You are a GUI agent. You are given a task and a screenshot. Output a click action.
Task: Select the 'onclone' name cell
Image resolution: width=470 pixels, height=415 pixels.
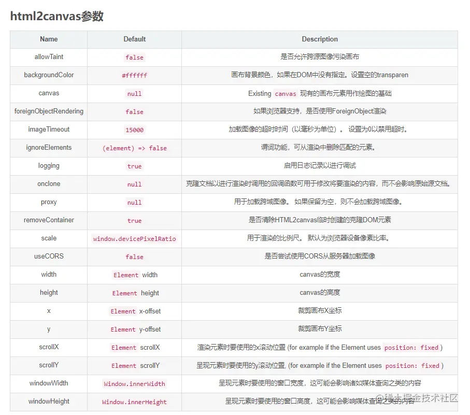click(49, 184)
